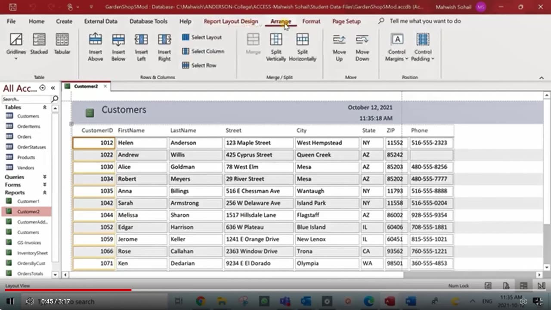Click the video progress bar

[275, 290]
